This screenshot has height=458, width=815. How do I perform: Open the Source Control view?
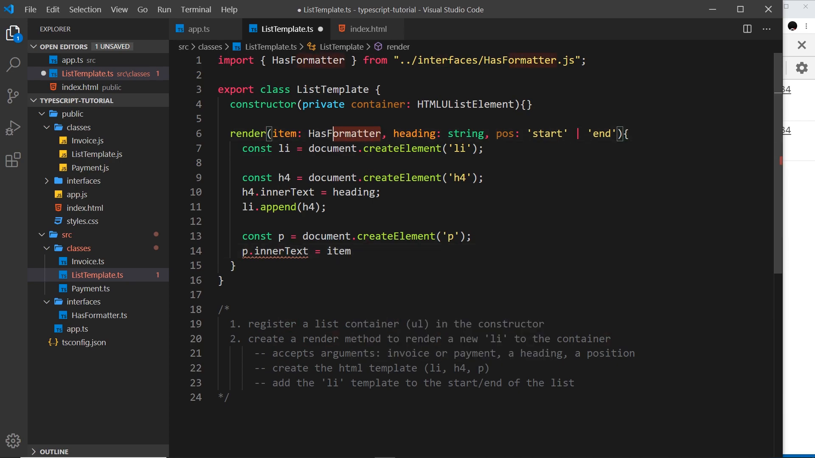pos(13,96)
